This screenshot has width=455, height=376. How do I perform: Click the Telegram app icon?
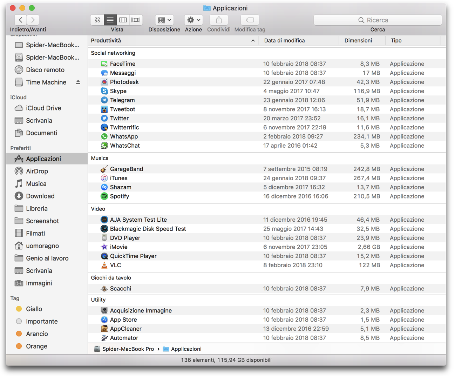104,100
